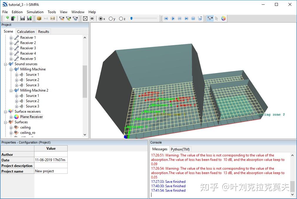This screenshot has width=297, height=199.
Task: Show the Python(TM) console tab
Action: pos(180,149)
